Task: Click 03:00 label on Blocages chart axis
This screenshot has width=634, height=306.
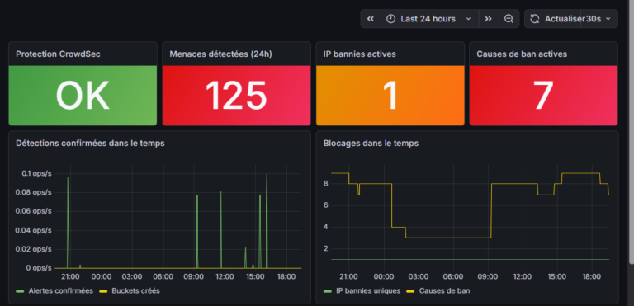Action: 419,277
